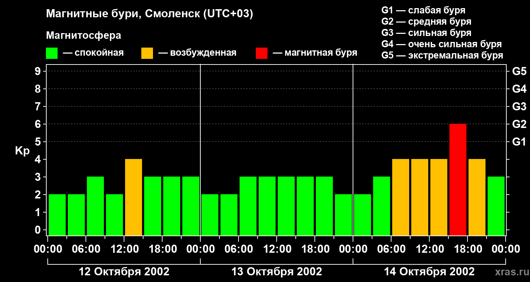The width and height of the screenshot is (530, 282).
Task: Click 'G3 — сильная буря' legend line
Action: tap(426, 33)
